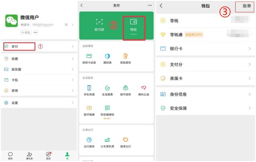The image size is (256, 162).
Task: Open the 卡包 cards row
Action: click(x=39, y=80)
